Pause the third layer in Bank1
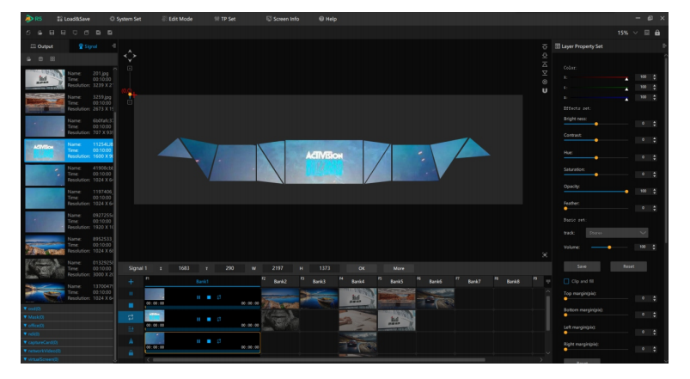This screenshot has width=690, height=379. [198, 341]
